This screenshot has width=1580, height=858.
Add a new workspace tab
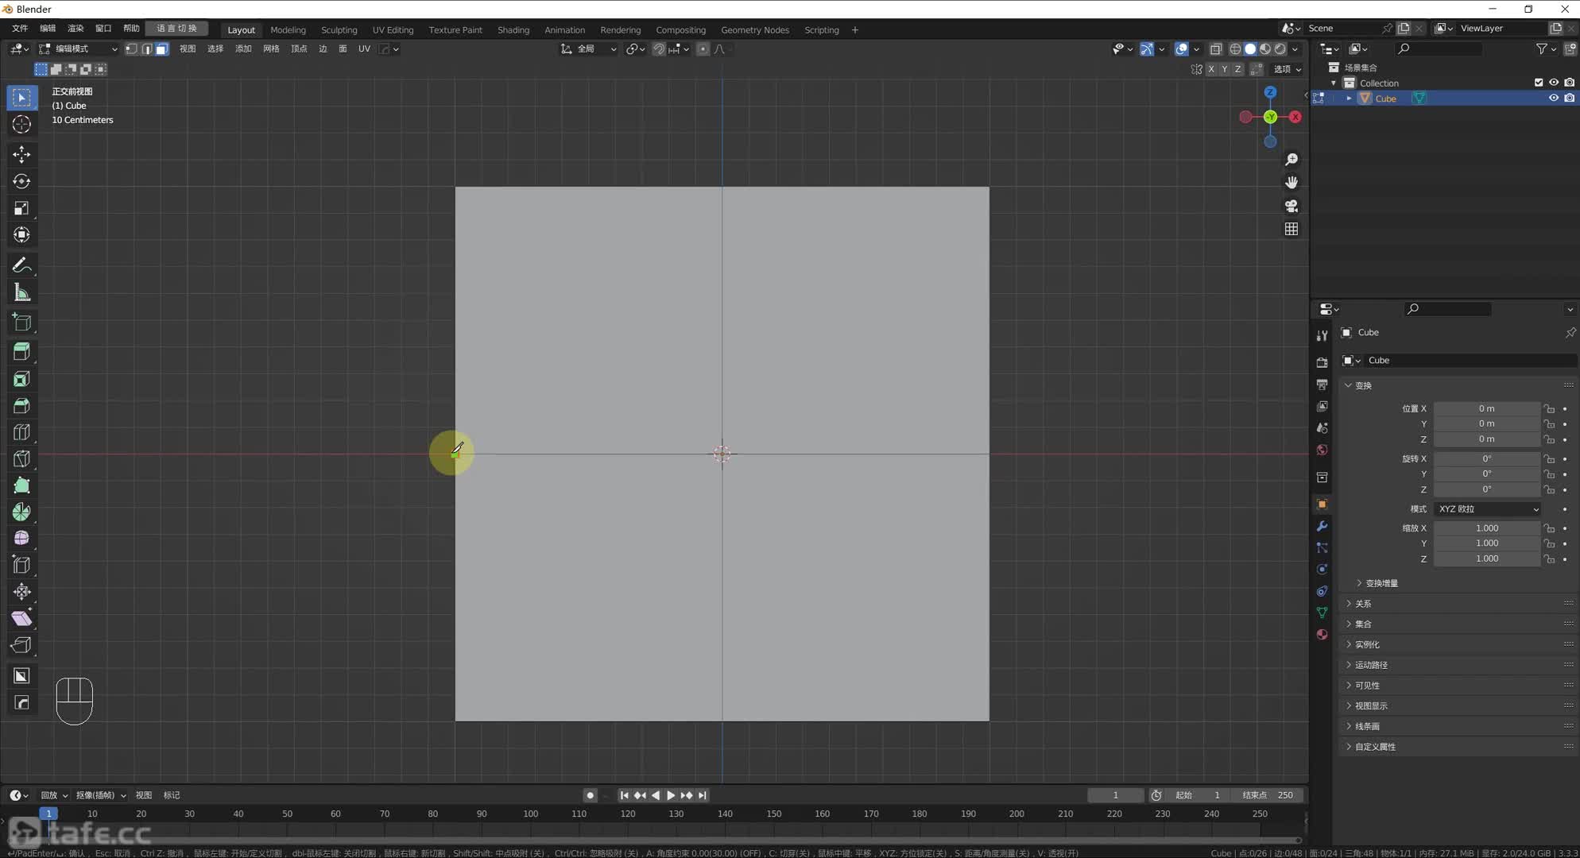pyautogui.click(x=855, y=30)
